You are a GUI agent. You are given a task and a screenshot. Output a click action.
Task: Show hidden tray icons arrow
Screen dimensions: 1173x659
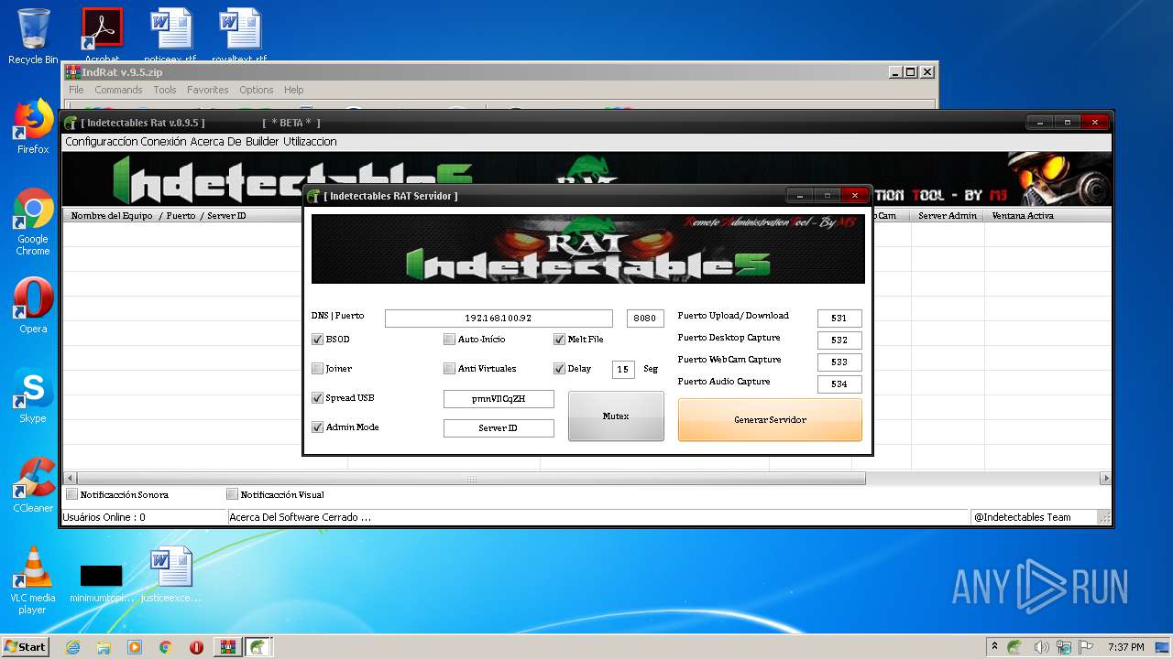click(994, 647)
